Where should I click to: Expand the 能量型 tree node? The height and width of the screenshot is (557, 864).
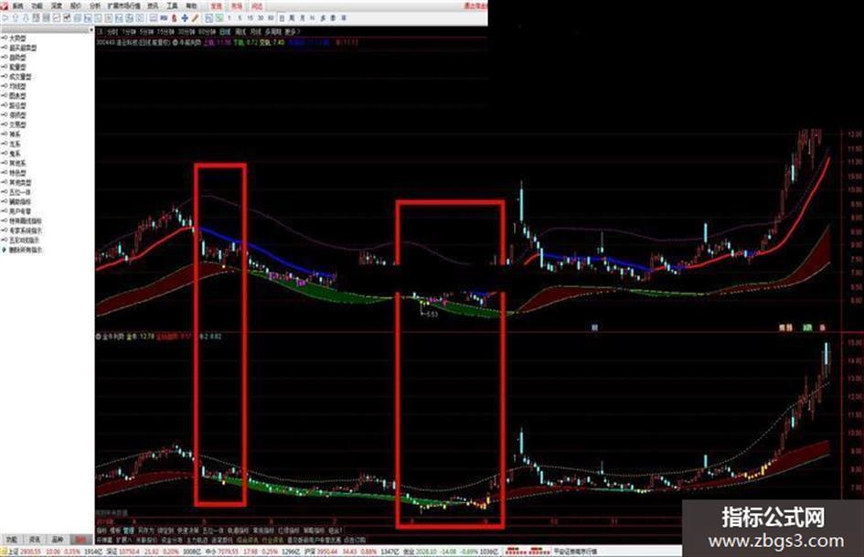tap(17, 68)
